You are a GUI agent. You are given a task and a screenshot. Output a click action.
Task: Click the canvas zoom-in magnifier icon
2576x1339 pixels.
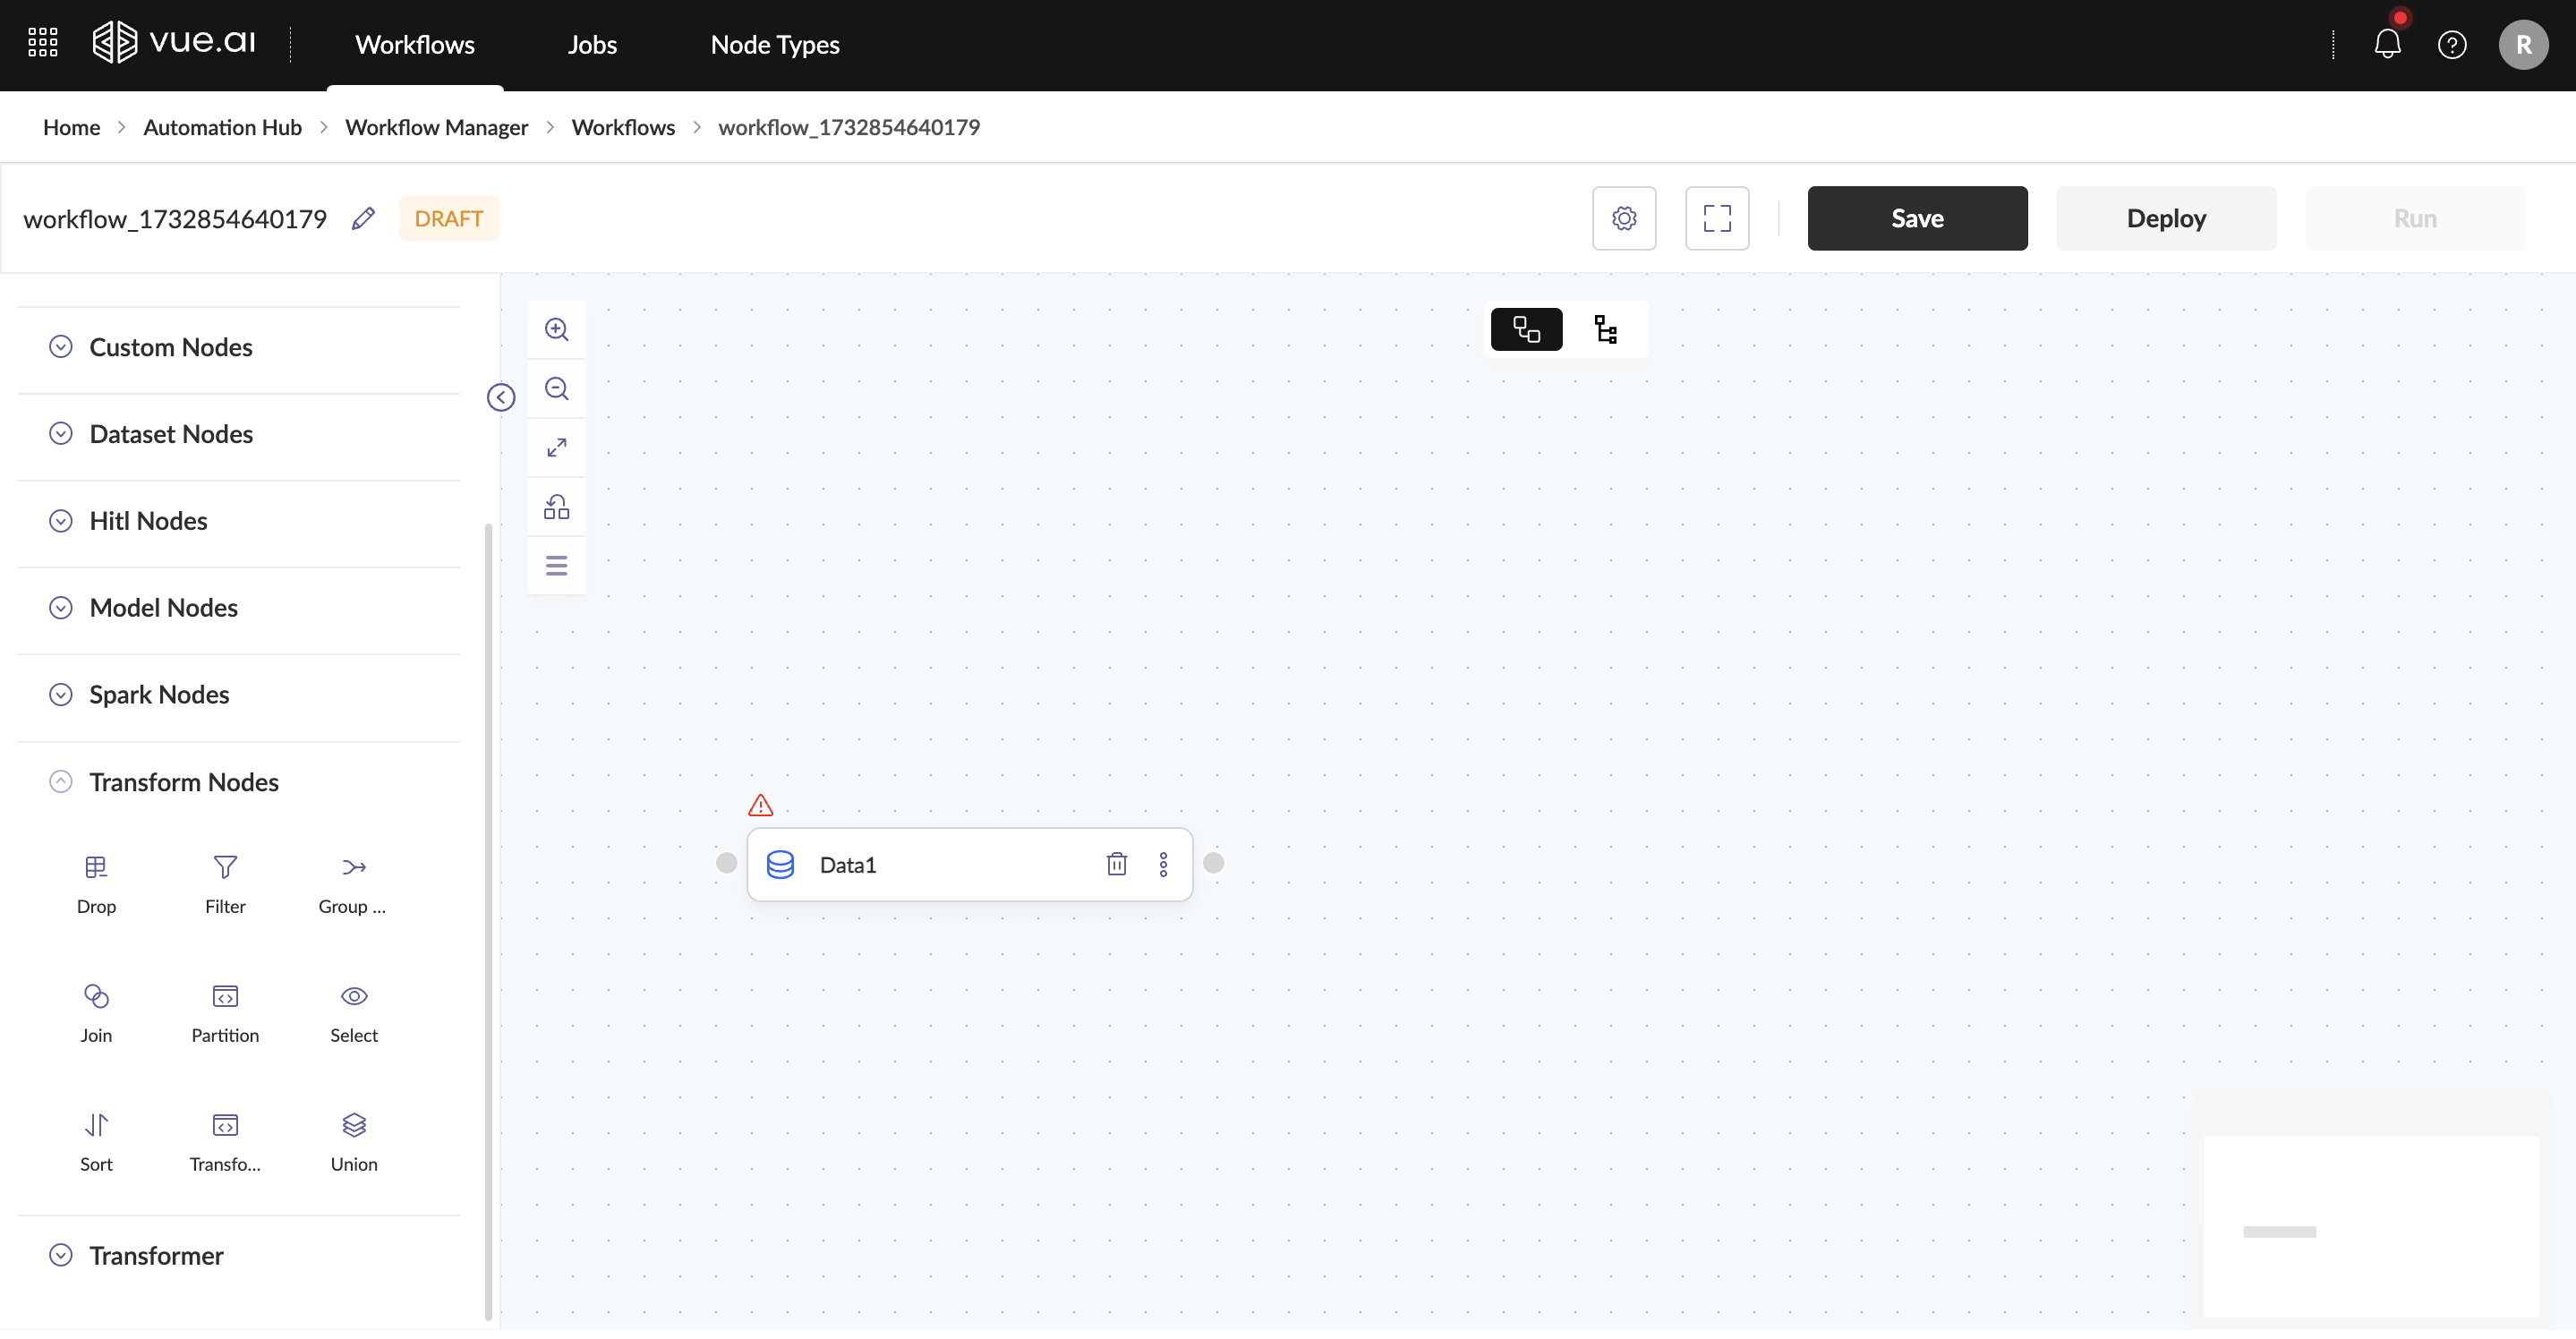pos(556,330)
